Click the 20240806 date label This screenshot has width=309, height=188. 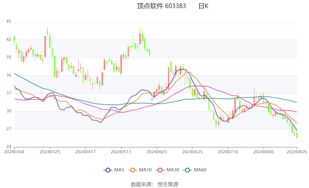264,152
